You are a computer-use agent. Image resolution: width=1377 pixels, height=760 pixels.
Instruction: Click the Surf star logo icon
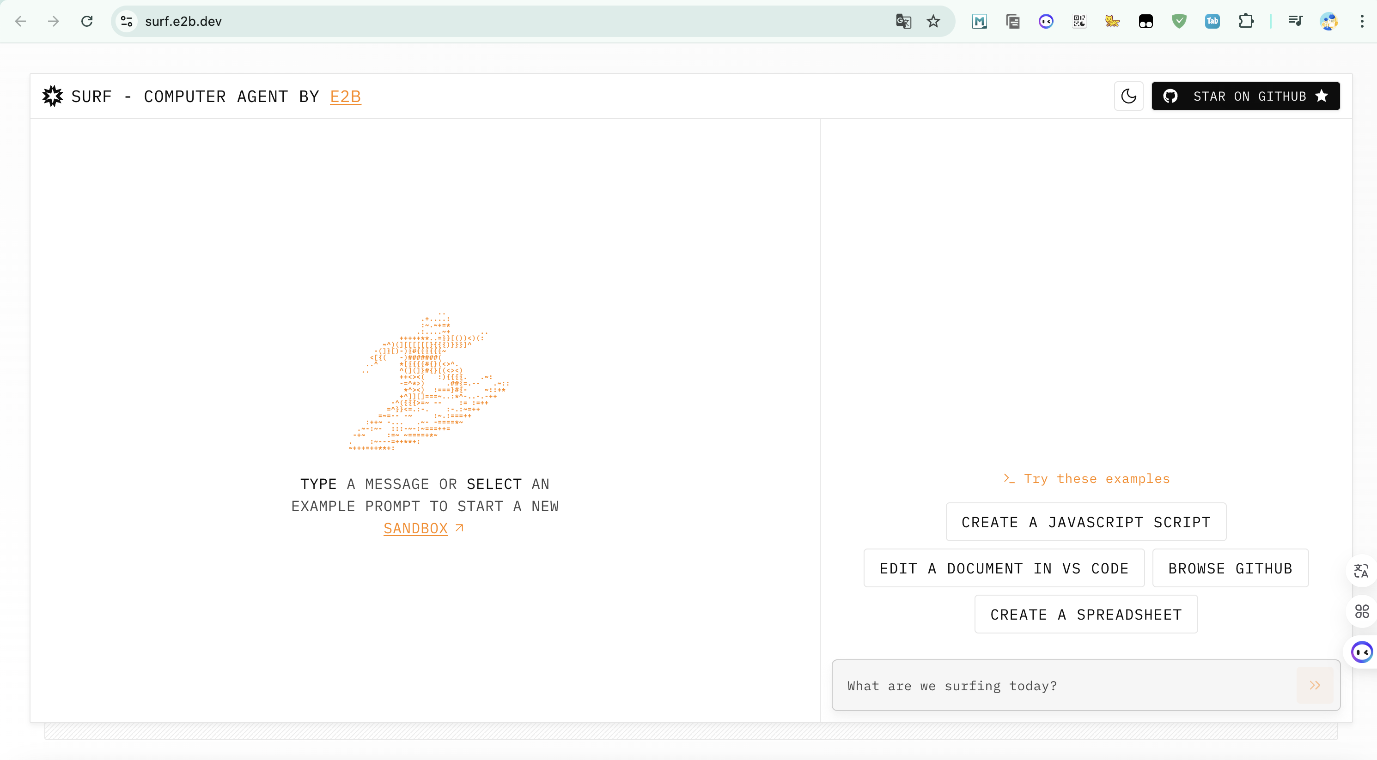tap(52, 96)
